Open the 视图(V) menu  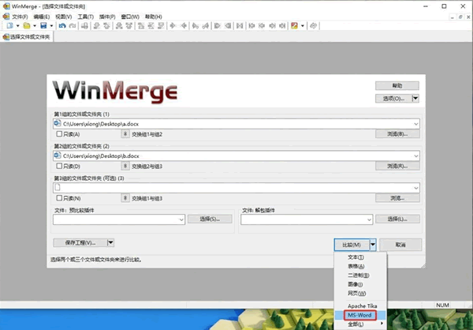63,17
